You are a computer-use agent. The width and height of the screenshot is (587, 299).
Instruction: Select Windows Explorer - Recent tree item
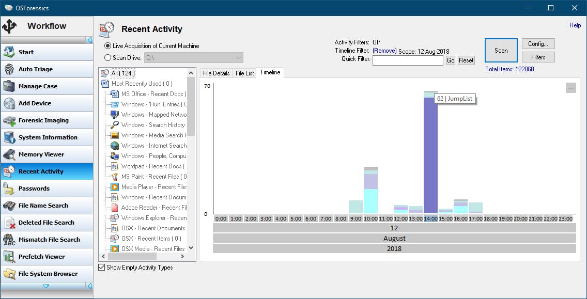click(x=154, y=218)
